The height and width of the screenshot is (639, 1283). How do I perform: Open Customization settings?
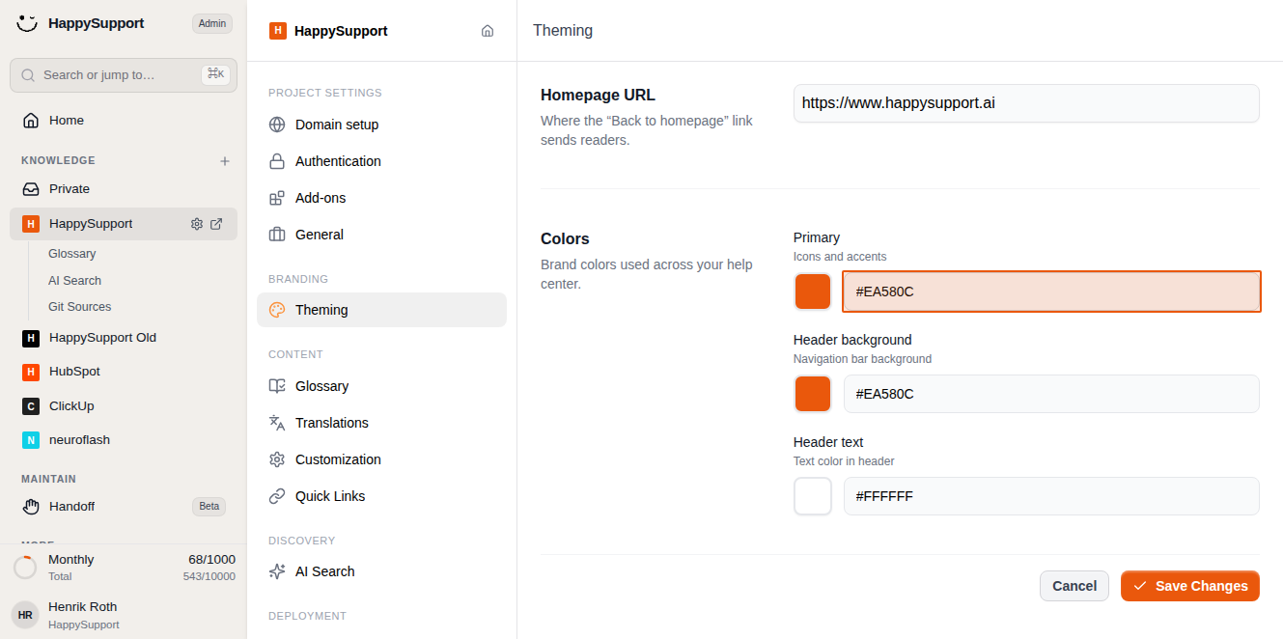381,459
